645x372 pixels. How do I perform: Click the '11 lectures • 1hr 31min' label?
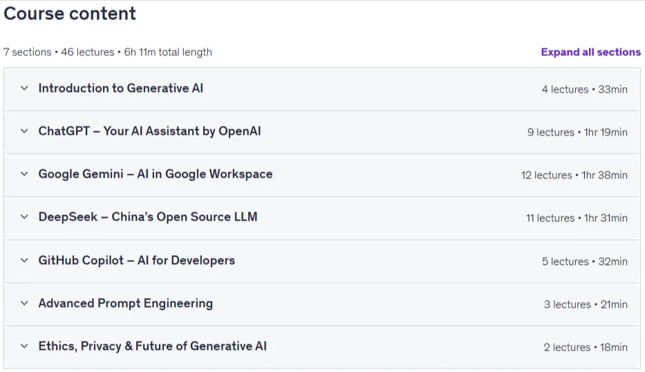(x=577, y=218)
